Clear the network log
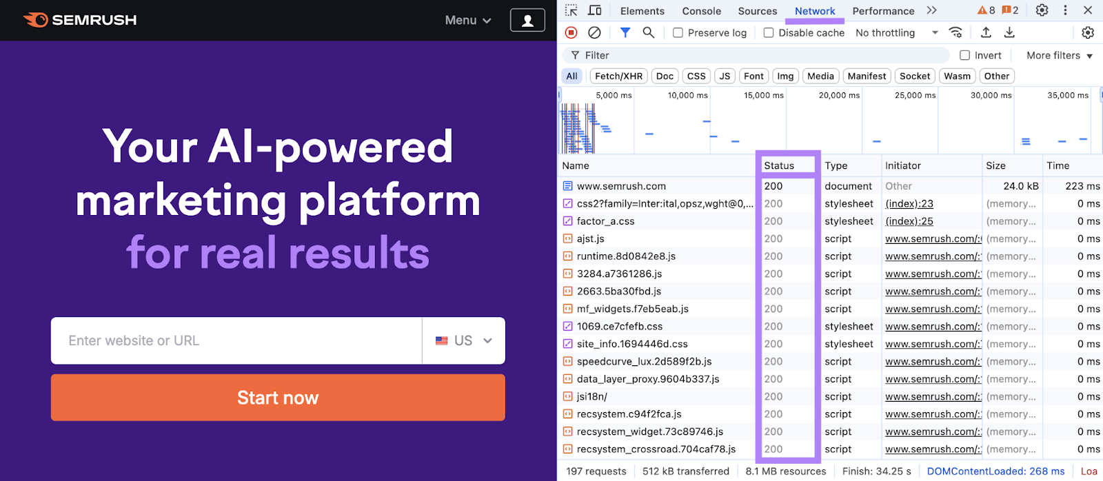The width and height of the screenshot is (1103, 481). click(x=594, y=32)
